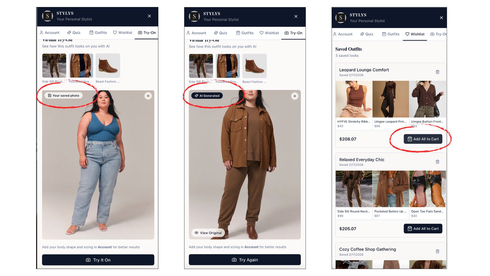Open Account tab in the Try Again panel
Viewport: 490px width, 276px height.
coord(196,33)
